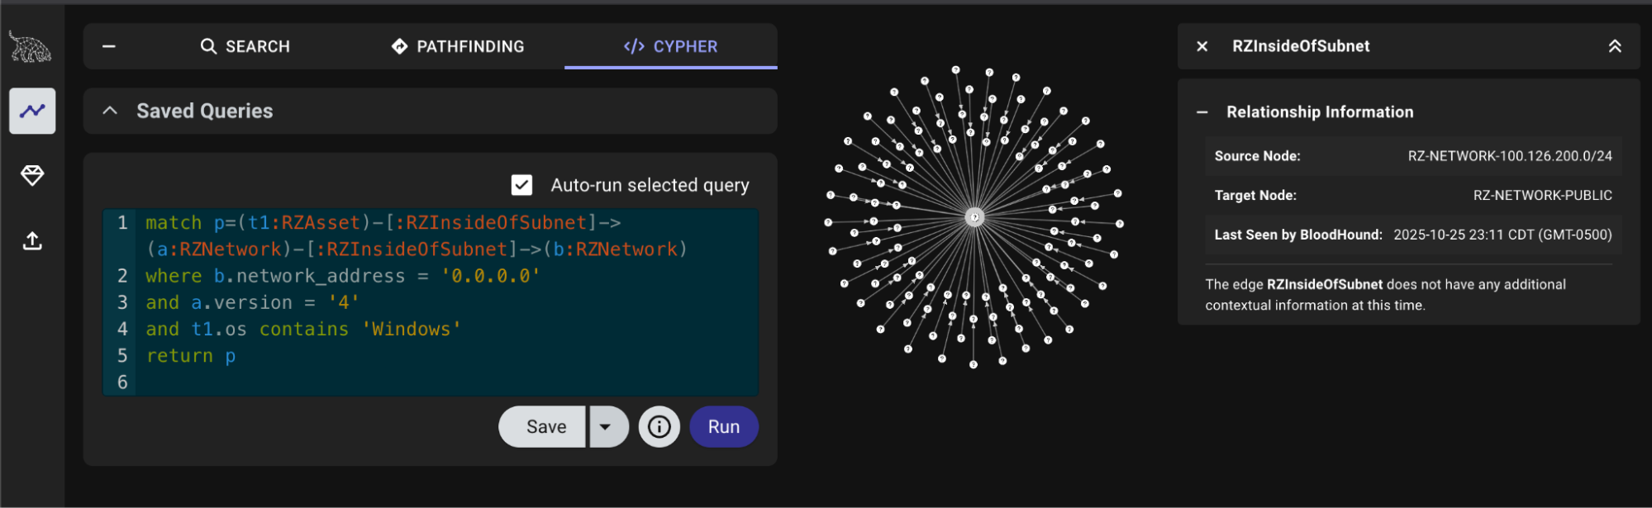Click the info icon next to Save

pyautogui.click(x=659, y=427)
